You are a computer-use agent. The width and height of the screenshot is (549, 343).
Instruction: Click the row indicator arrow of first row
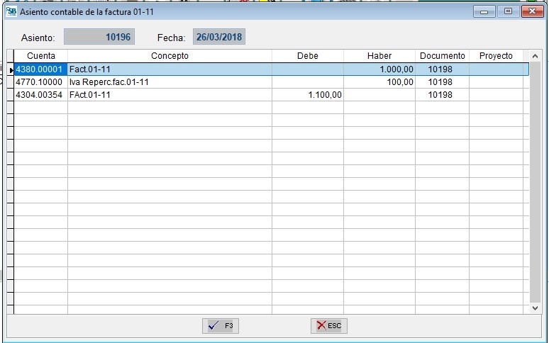(11, 69)
